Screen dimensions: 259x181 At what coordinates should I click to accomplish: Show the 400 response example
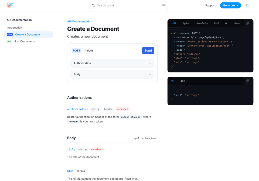click(x=183, y=81)
